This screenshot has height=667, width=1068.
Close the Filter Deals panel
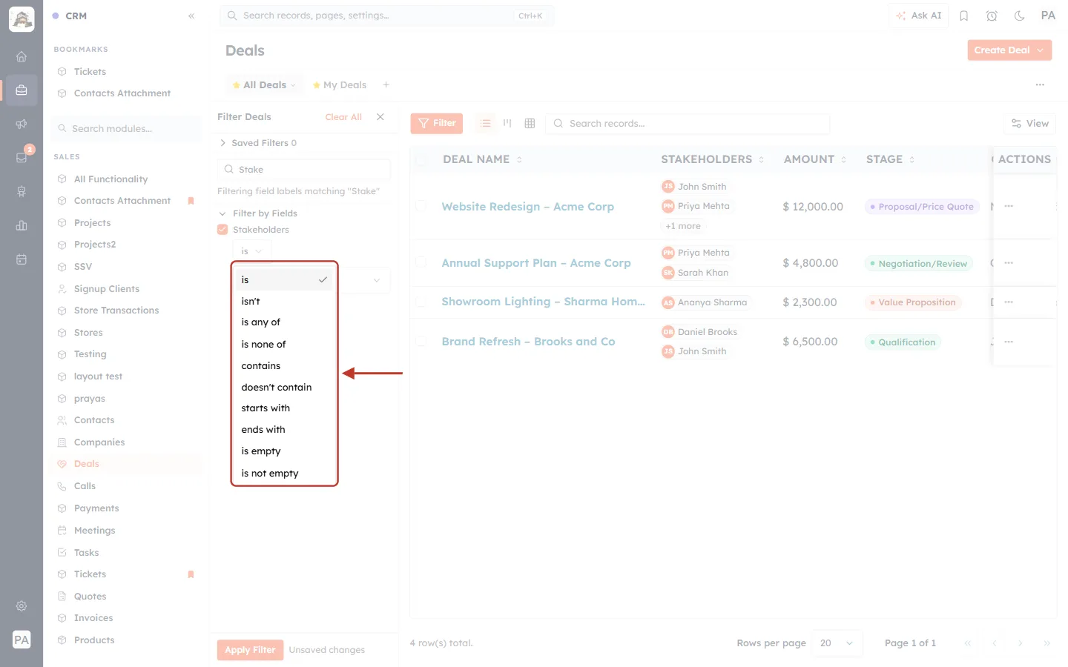tap(380, 117)
